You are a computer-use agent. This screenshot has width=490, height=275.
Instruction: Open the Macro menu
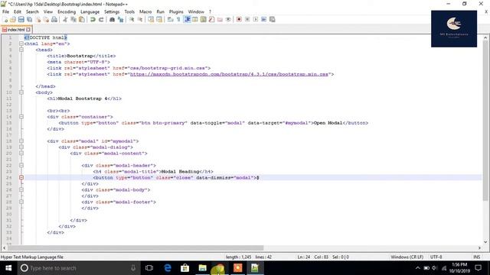(x=145, y=11)
